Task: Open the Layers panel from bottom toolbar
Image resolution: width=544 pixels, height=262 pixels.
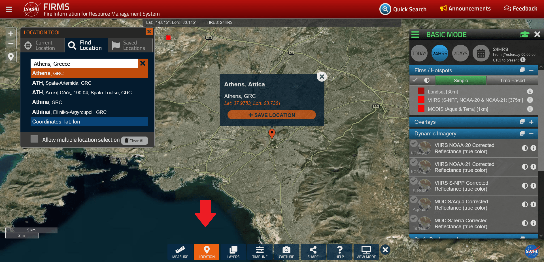Action: click(233, 252)
